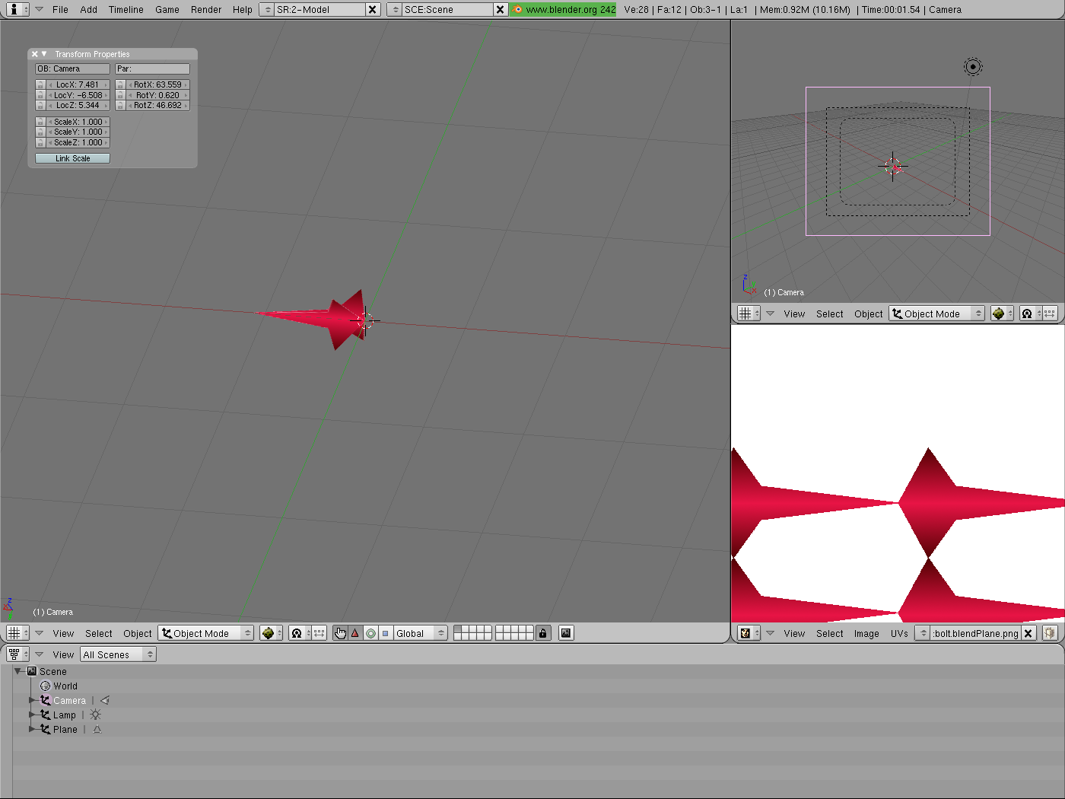The height and width of the screenshot is (799, 1065).
Task: Click the render-this-window icon in main viewport
Action: tap(566, 633)
